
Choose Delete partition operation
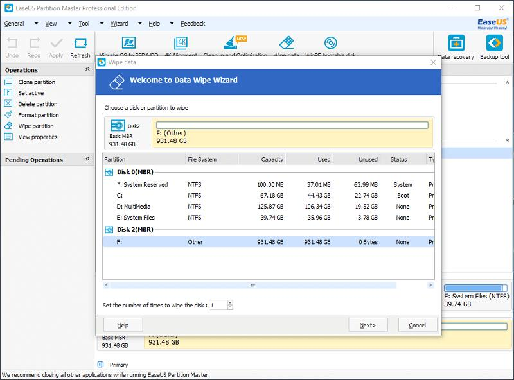pyautogui.click(x=37, y=104)
